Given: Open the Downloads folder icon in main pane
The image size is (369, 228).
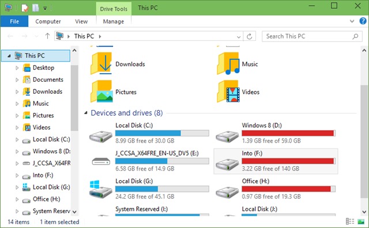Looking at the screenshot, I should tap(101, 63).
